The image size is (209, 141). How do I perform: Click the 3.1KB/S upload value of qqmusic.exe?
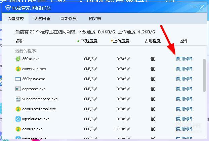coord(120,129)
